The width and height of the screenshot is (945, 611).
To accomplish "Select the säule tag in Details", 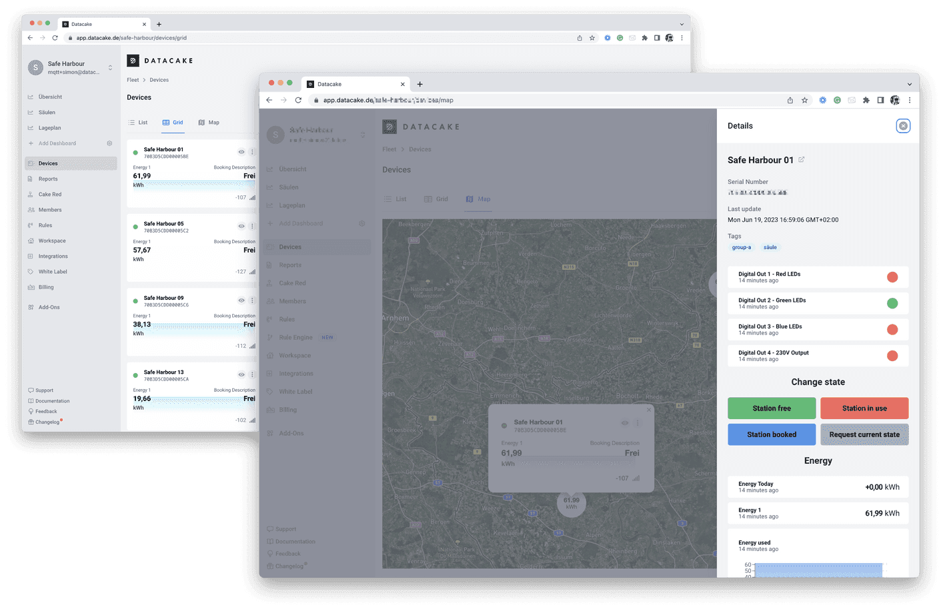I will [770, 247].
